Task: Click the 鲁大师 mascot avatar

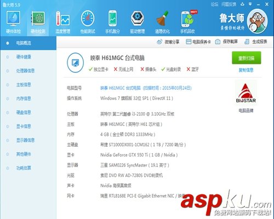Action: [257, 21]
